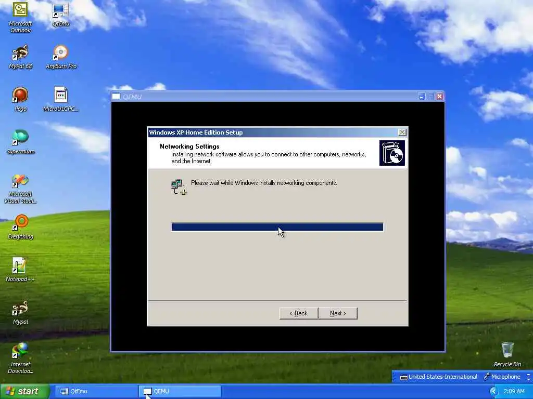
Task: Click the Windows XP Home Edition Setup title
Action: tap(196, 132)
